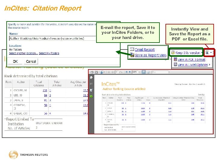Open LEE, JS total citations value 94
This screenshot has width=217, height=163.
(x=46, y=95)
